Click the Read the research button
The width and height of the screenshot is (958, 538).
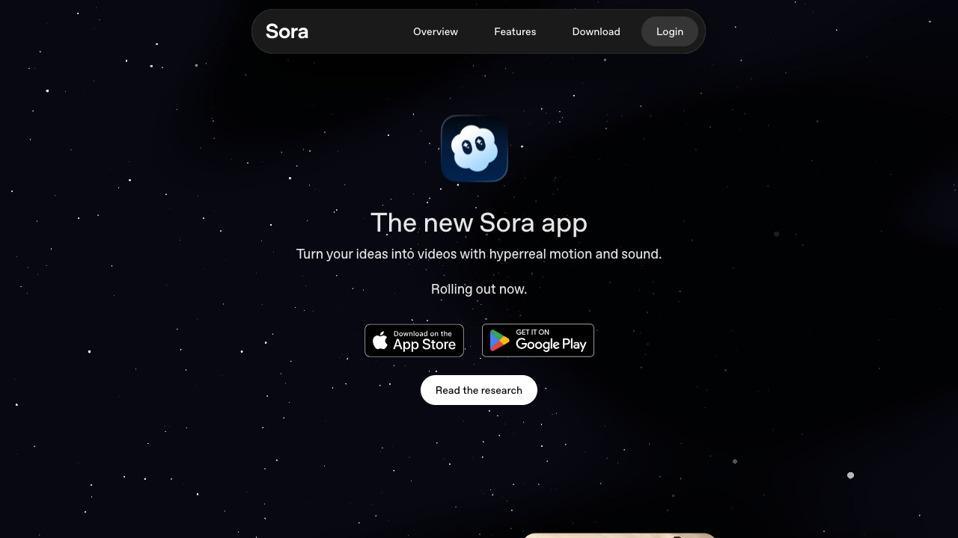pyautogui.click(x=479, y=390)
